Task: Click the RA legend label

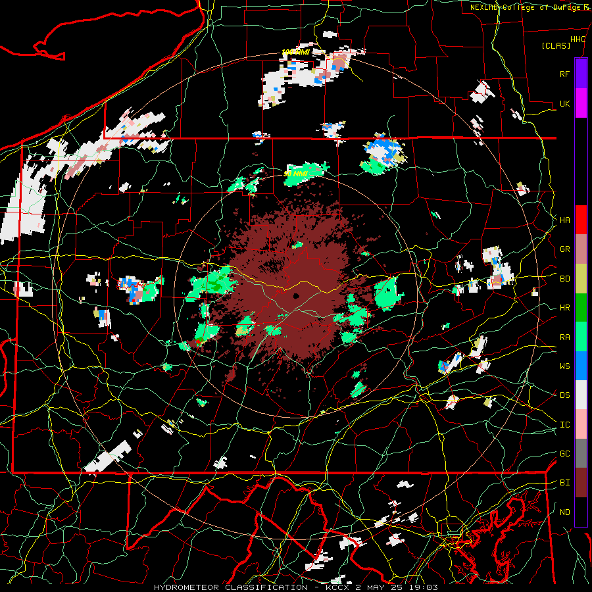Action: [565, 337]
